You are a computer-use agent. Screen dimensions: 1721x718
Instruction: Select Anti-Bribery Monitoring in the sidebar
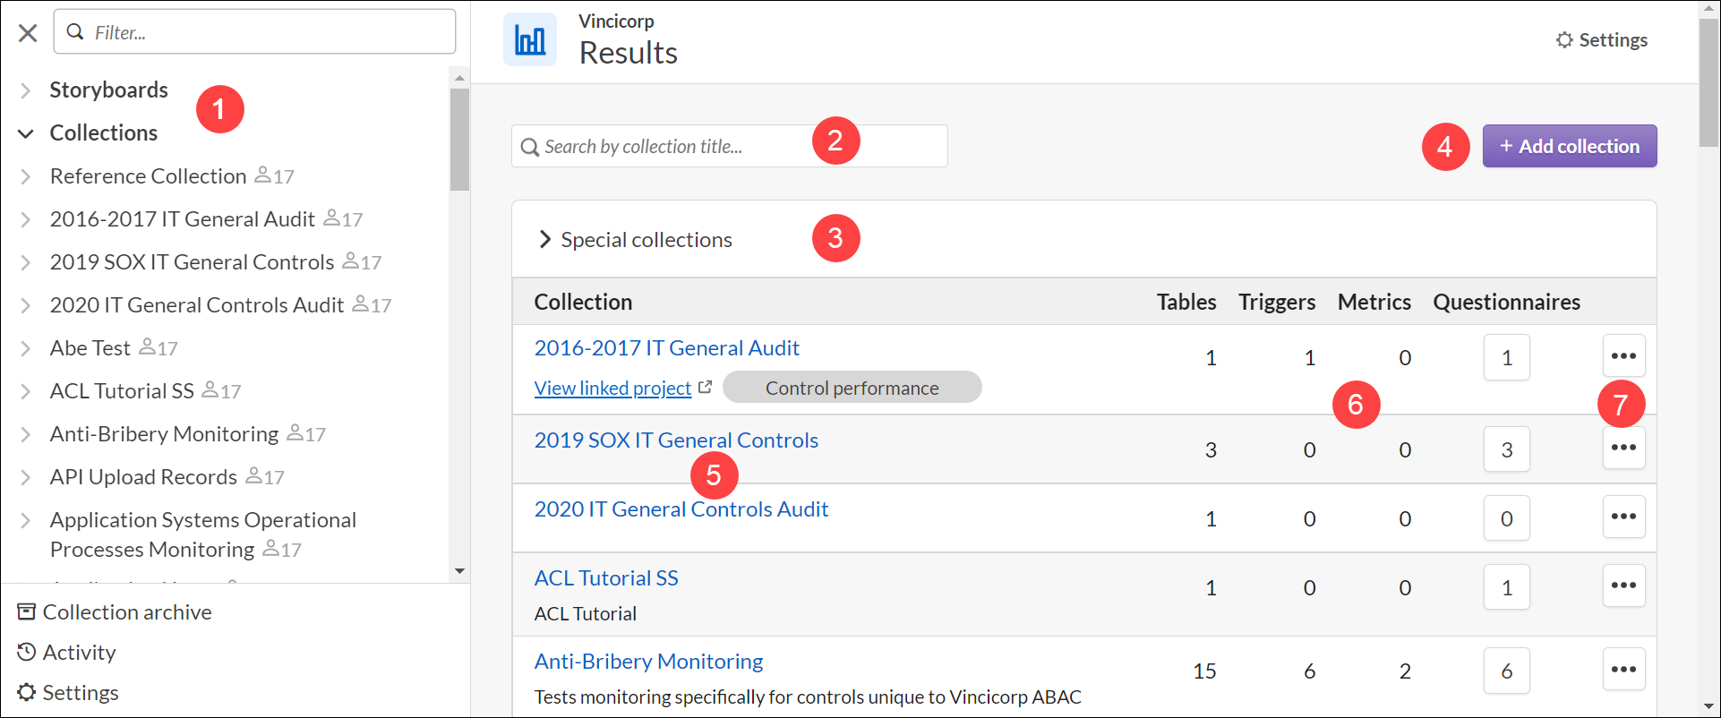click(x=164, y=434)
